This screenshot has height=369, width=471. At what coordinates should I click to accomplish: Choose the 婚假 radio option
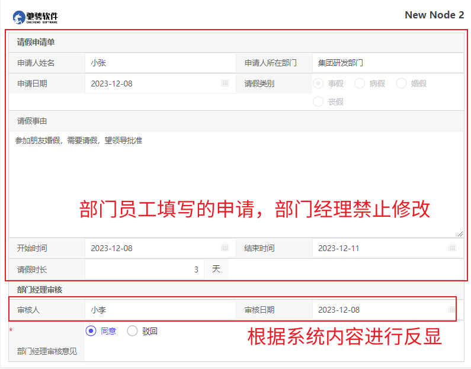click(401, 84)
